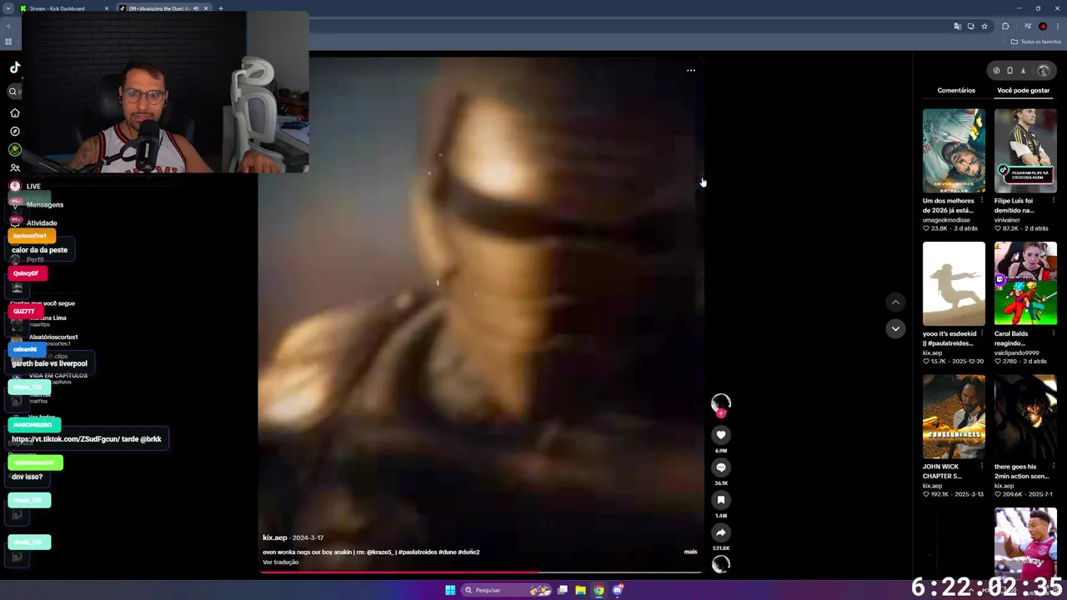Open comments via the speech bubble icon
The width and height of the screenshot is (1067, 600).
(x=721, y=467)
